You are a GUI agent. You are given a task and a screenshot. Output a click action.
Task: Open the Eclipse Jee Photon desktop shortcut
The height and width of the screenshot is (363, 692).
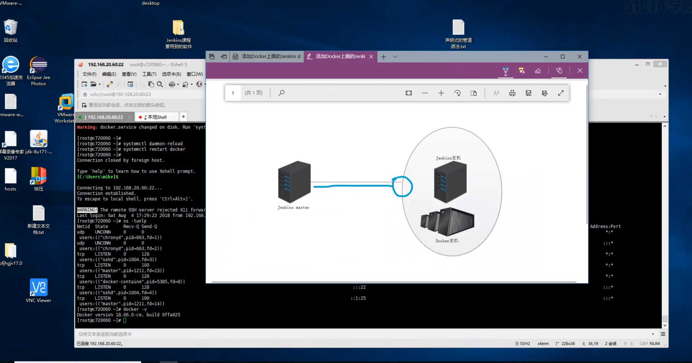[x=39, y=71]
